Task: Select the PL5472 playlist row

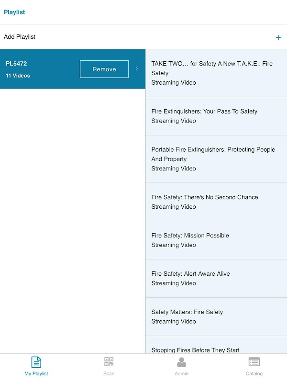Action: [x=38, y=69]
